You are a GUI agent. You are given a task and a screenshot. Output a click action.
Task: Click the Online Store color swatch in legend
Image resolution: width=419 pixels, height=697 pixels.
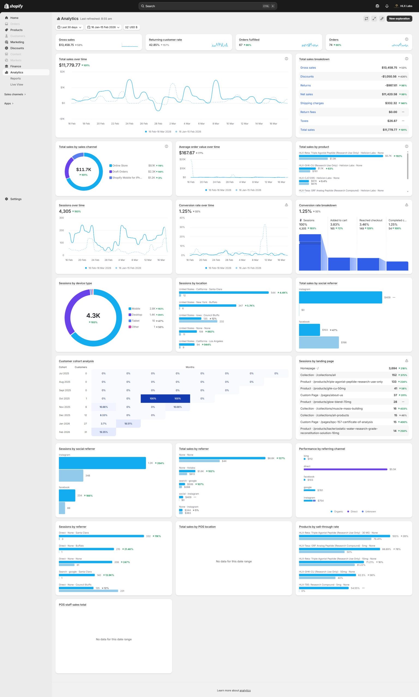point(111,166)
